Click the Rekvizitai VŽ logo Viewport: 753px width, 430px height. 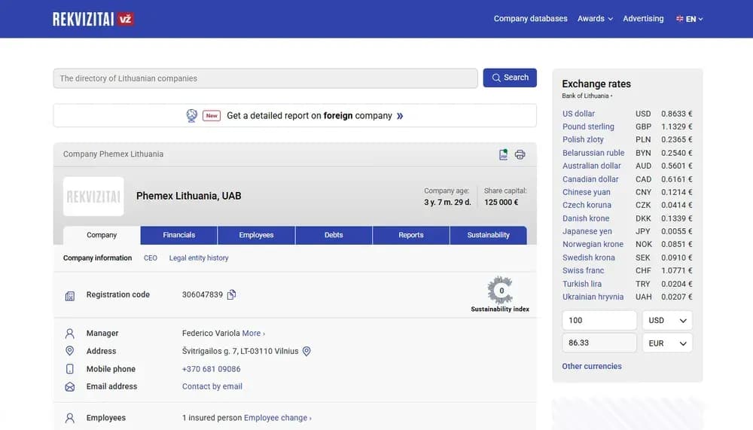click(93, 20)
